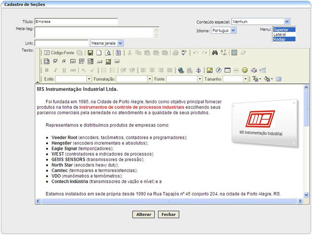Insert a special character icon
Image resolution: width=312 pixels, height=235 pixels.
254,70
